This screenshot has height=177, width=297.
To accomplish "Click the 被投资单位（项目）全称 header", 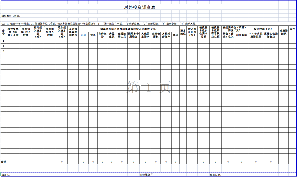I will tap(13, 32).
